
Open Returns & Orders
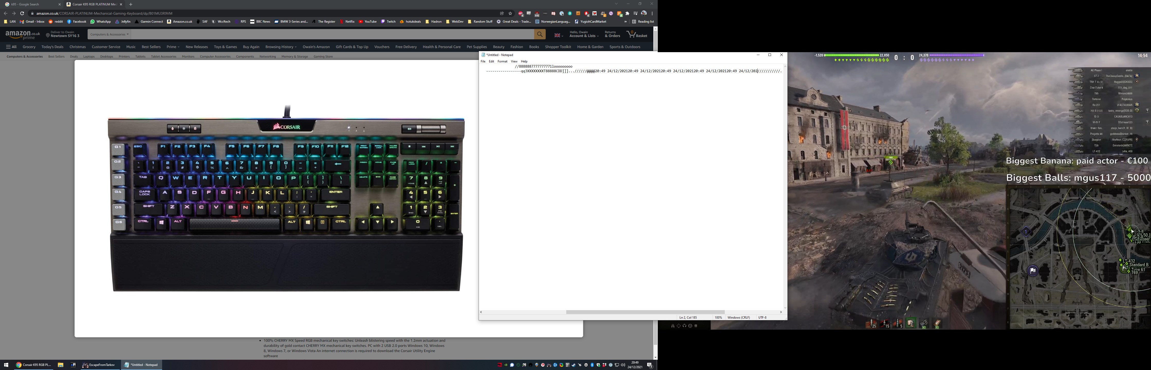[x=612, y=34]
